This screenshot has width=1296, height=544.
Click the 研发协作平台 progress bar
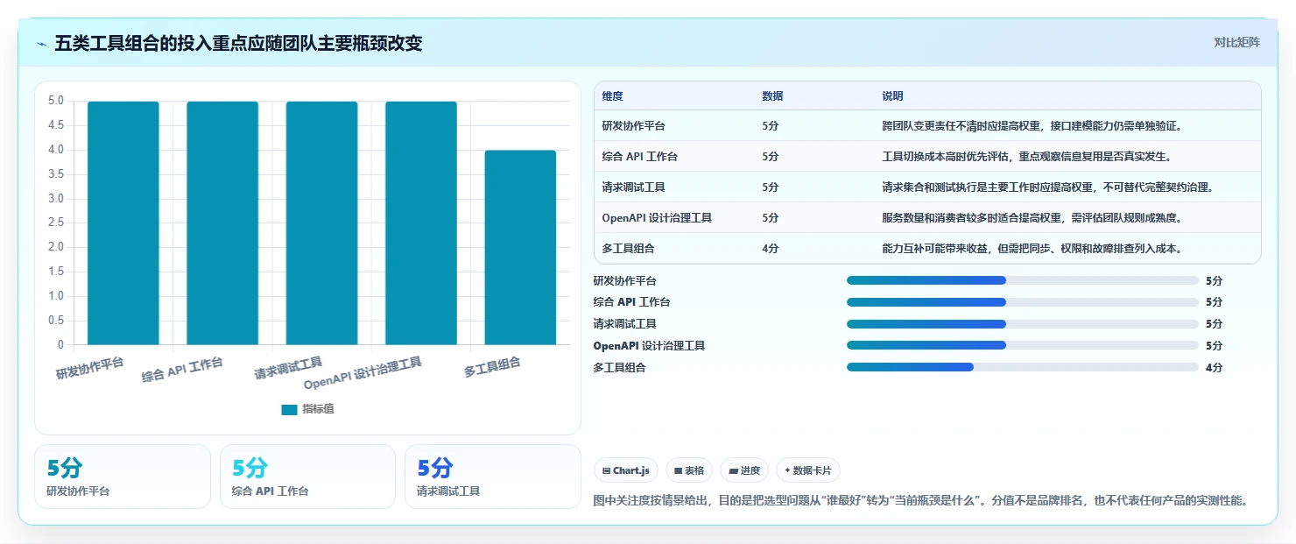click(1022, 280)
